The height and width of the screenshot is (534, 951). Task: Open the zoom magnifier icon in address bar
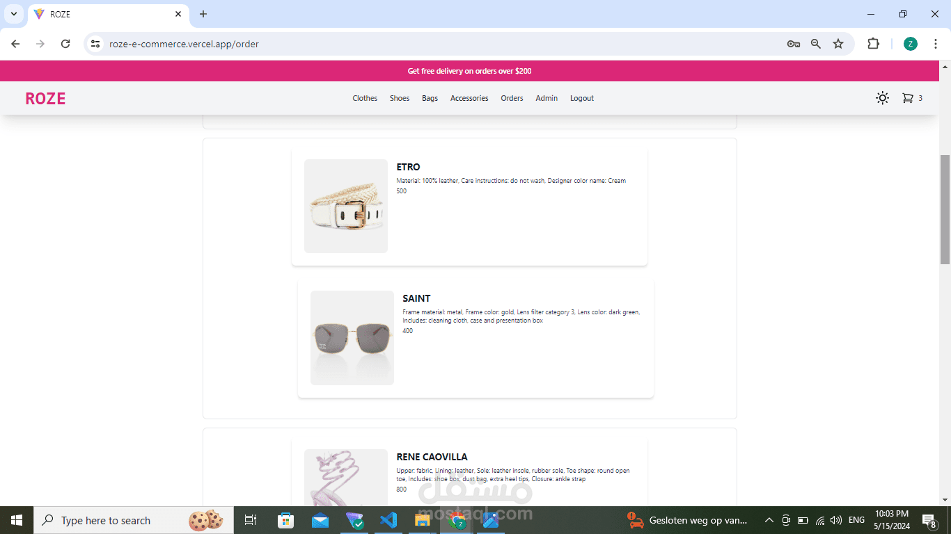coord(815,44)
